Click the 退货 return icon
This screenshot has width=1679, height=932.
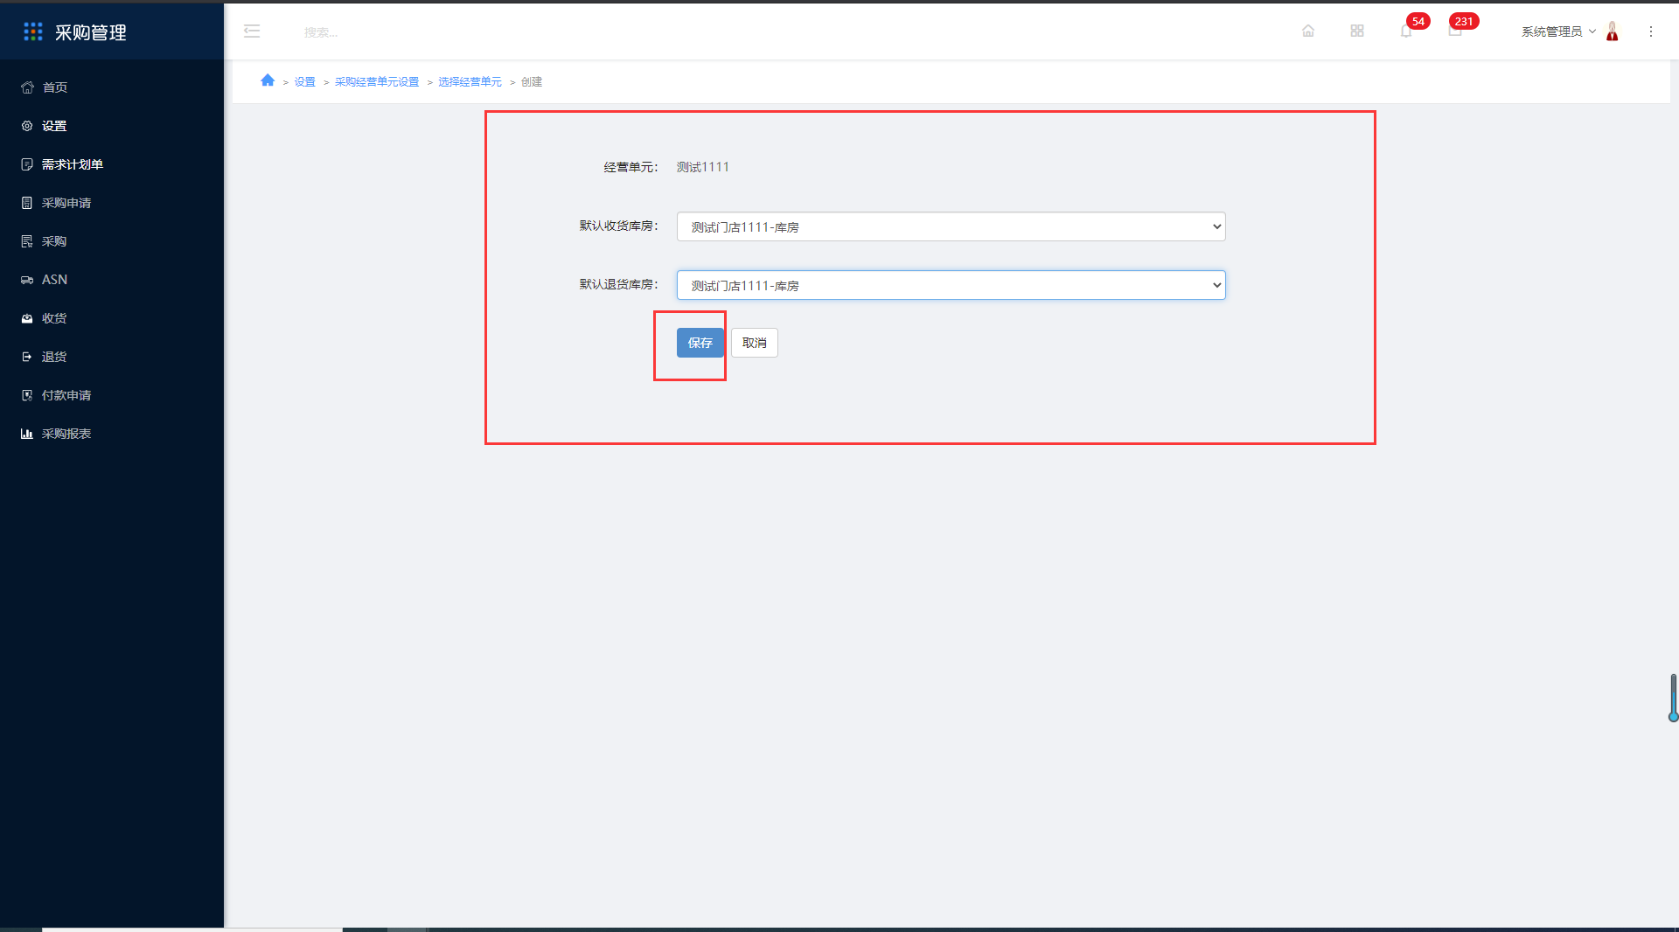click(27, 357)
